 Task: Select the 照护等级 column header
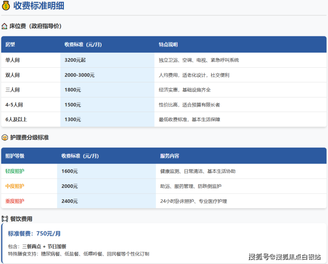pyautogui.click(x=15, y=156)
